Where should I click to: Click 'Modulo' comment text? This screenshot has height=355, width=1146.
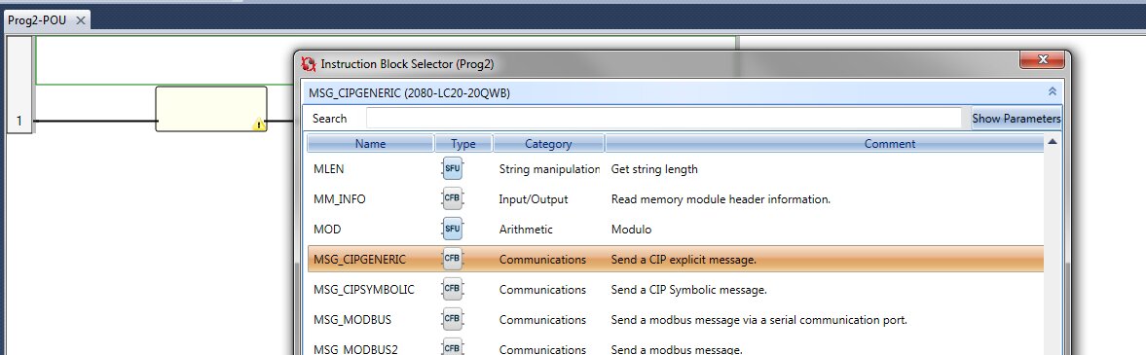coord(631,230)
